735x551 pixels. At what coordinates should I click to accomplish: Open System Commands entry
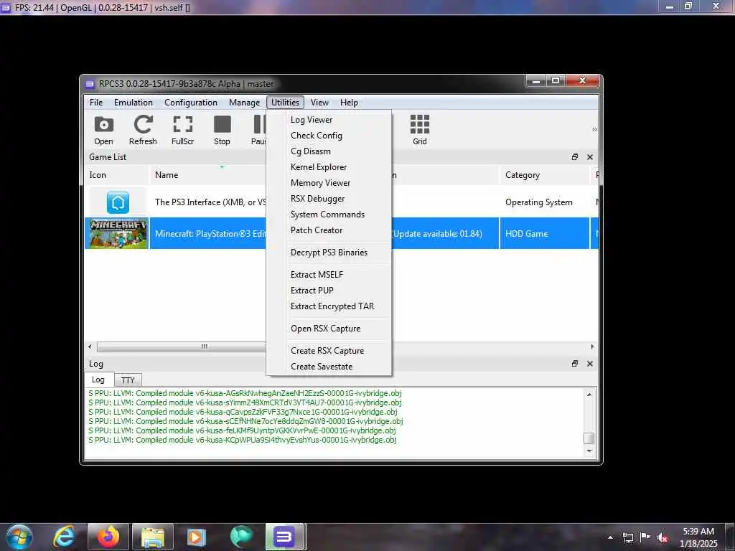(x=329, y=215)
